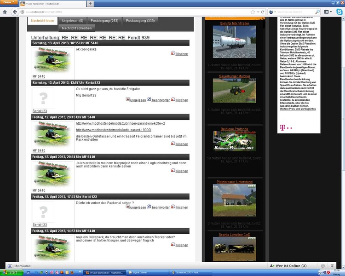Open the Posteingang (253) tab

pos(104,21)
